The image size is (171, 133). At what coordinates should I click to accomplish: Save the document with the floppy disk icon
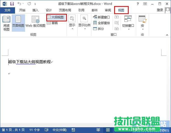12,4
